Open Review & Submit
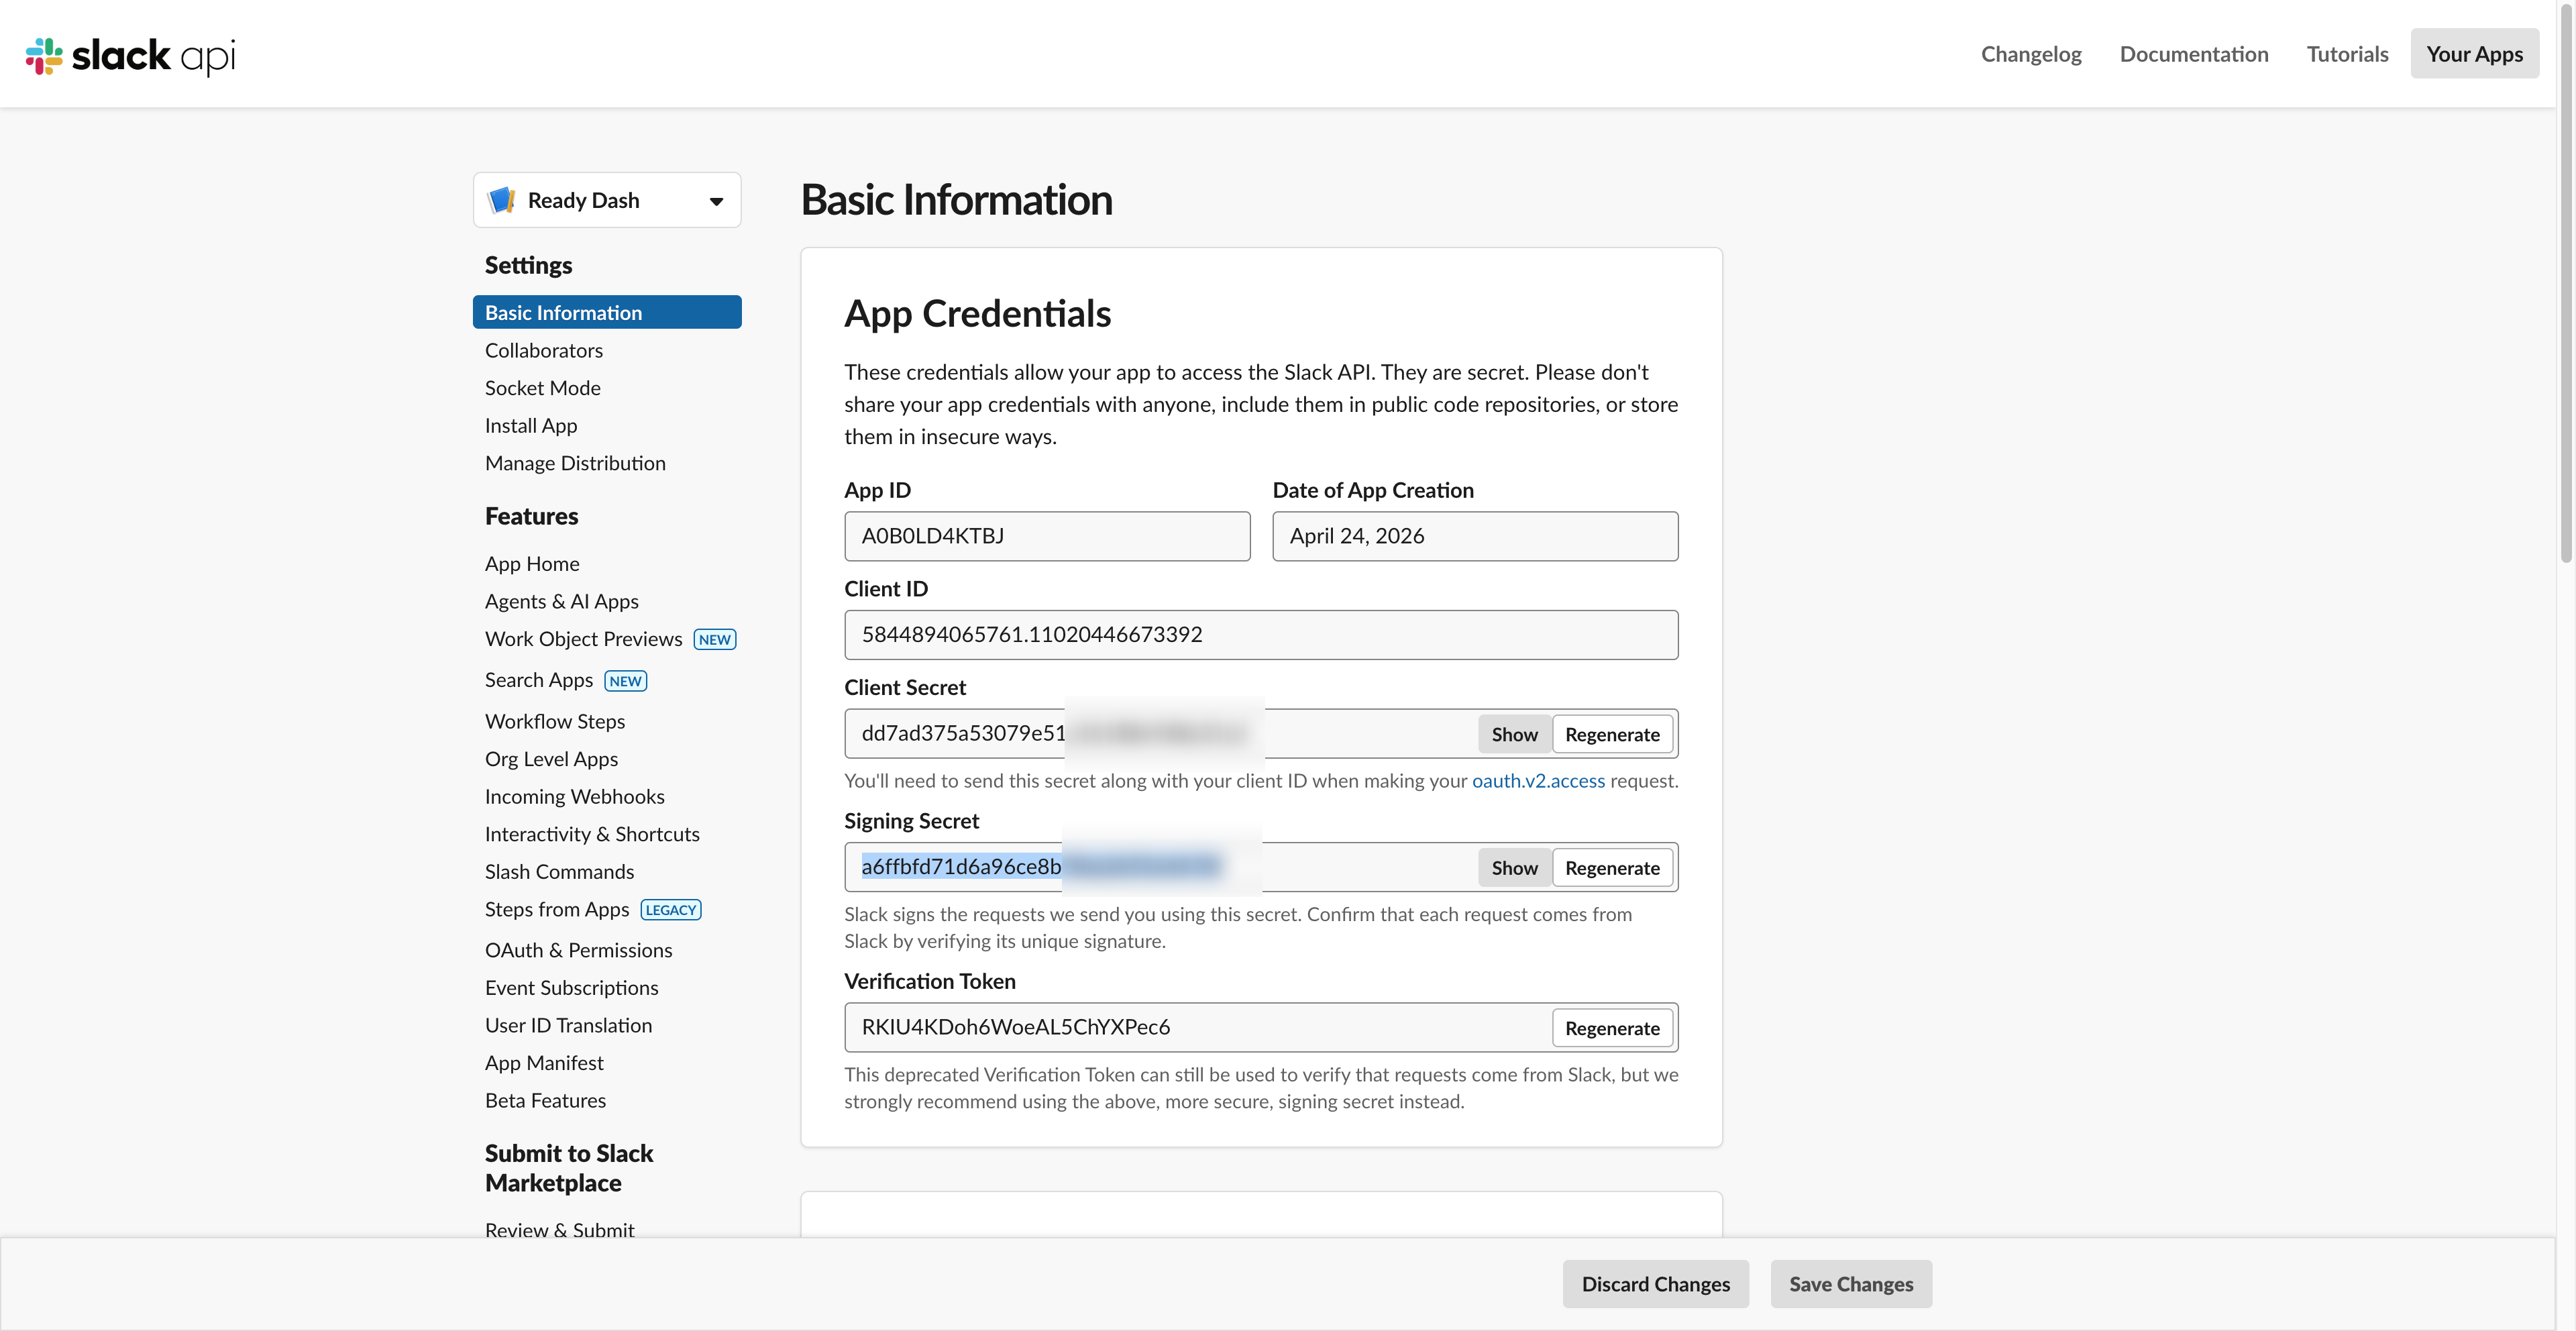 point(560,1229)
